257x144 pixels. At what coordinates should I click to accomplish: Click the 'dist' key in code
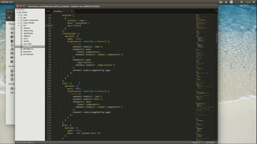click(x=65, y=125)
